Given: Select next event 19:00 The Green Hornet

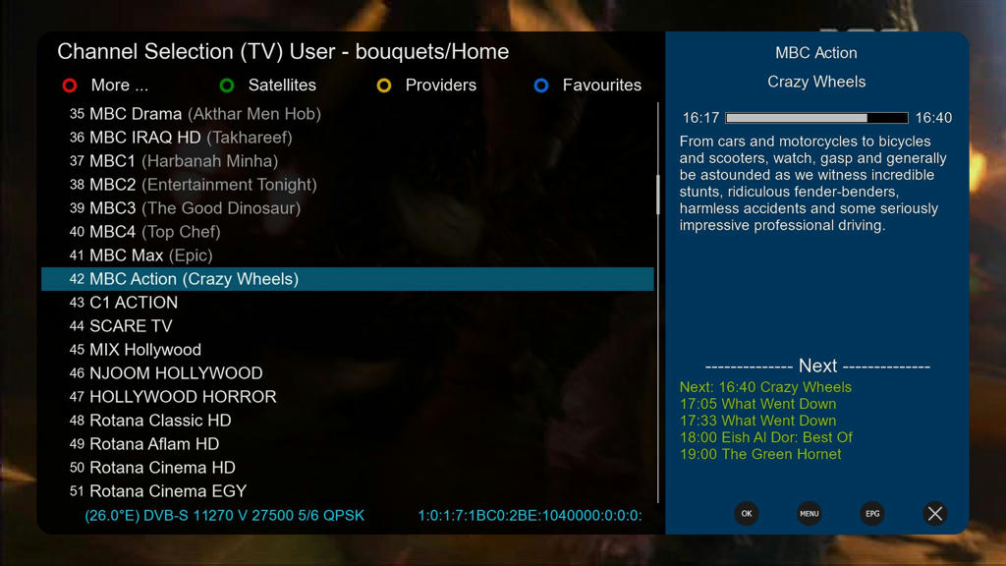Looking at the screenshot, I should pyautogui.click(x=760, y=454).
